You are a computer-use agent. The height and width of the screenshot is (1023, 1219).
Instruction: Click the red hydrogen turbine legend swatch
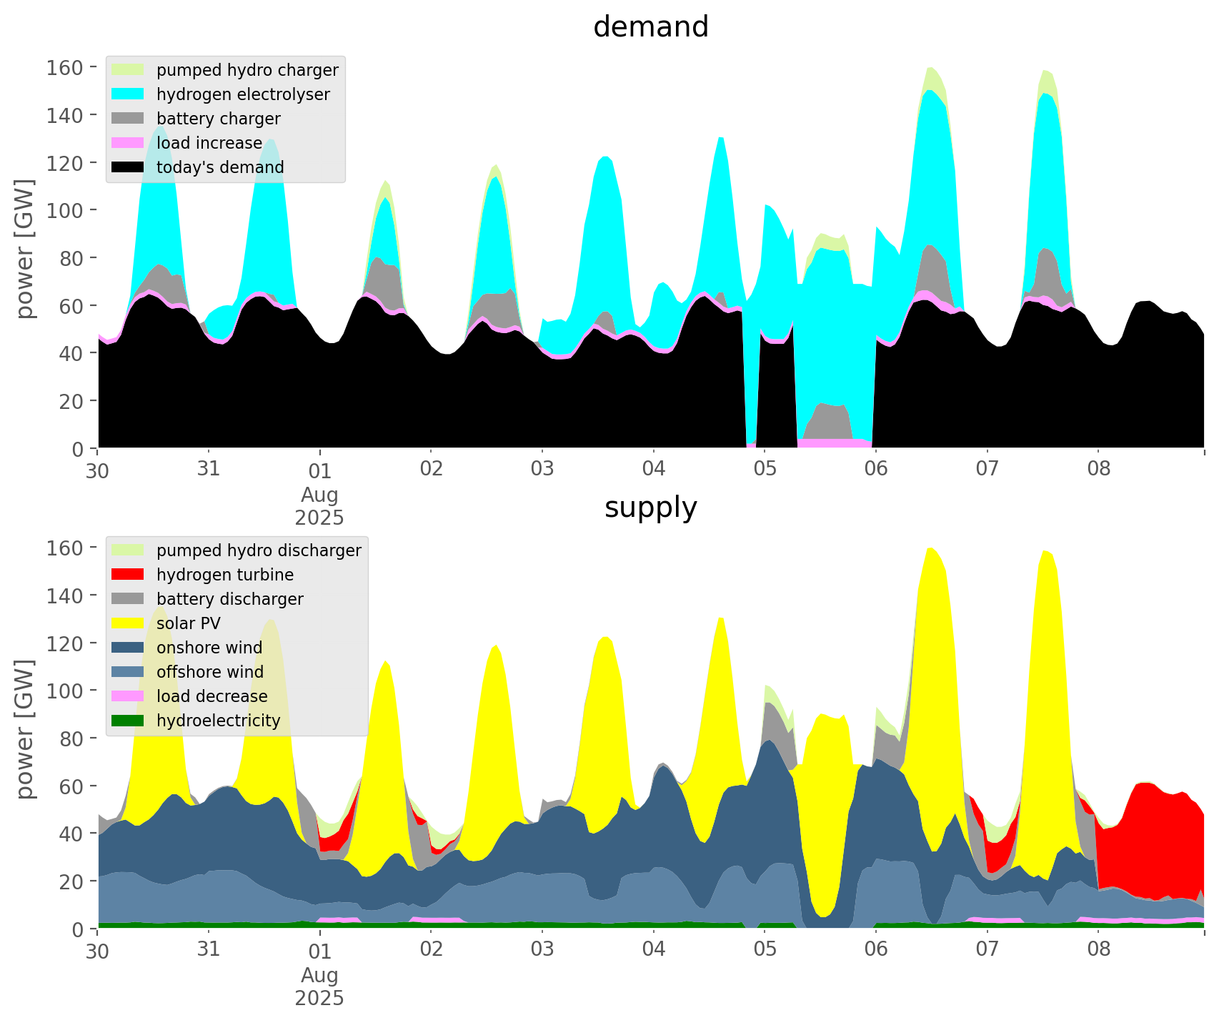128,575
